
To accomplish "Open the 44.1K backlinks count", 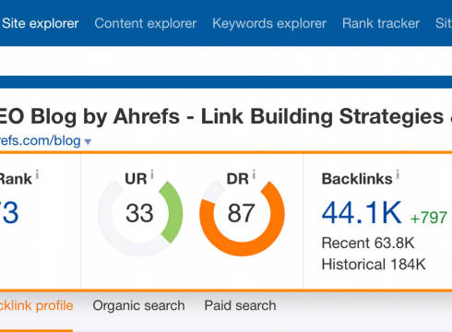I will tap(362, 213).
